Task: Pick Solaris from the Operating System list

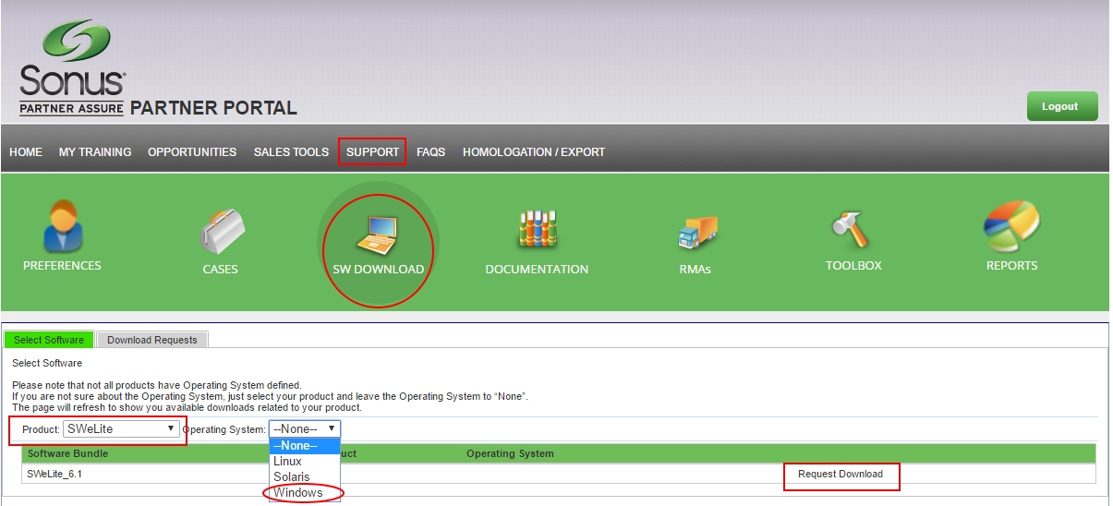Action: (x=292, y=477)
